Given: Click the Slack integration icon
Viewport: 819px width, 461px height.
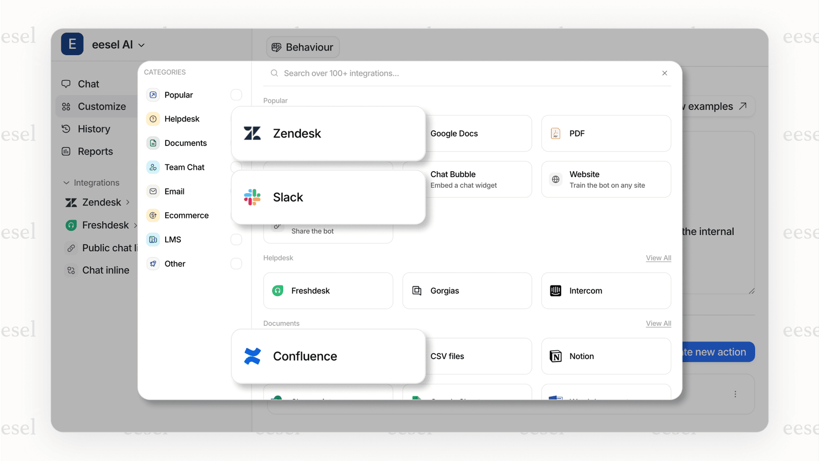Looking at the screenshot, I should (x=252, y=197).
